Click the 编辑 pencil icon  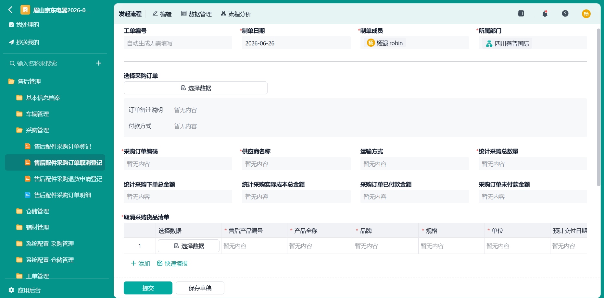[155, 14]
